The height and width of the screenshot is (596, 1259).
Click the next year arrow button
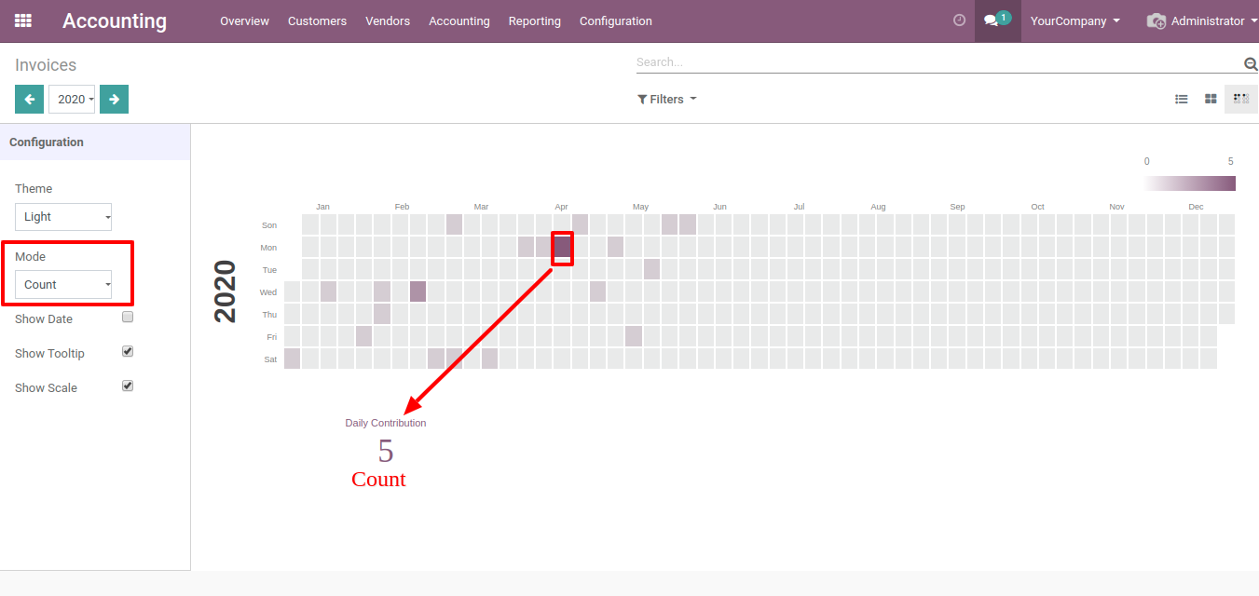point(114,100)
